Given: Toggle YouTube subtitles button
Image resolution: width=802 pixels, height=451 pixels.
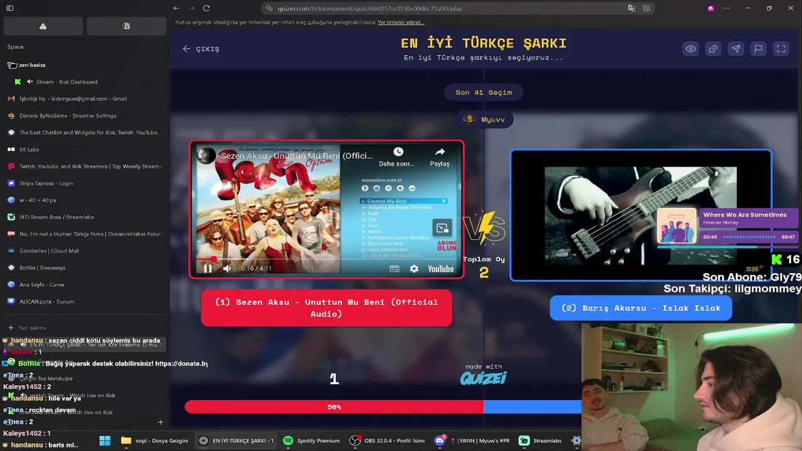Looking at the screenshot, I should (394, 269).
